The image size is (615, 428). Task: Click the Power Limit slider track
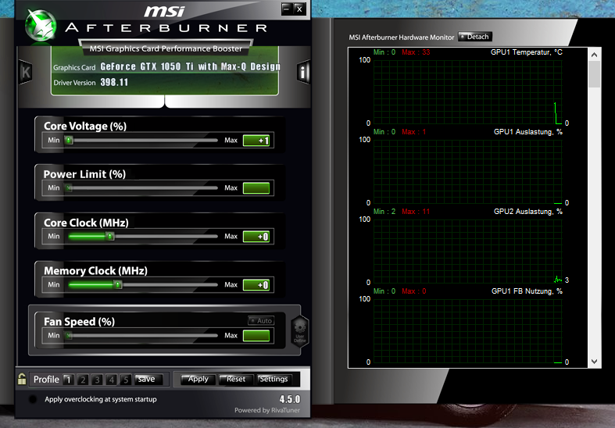click(x=141, y=187)
